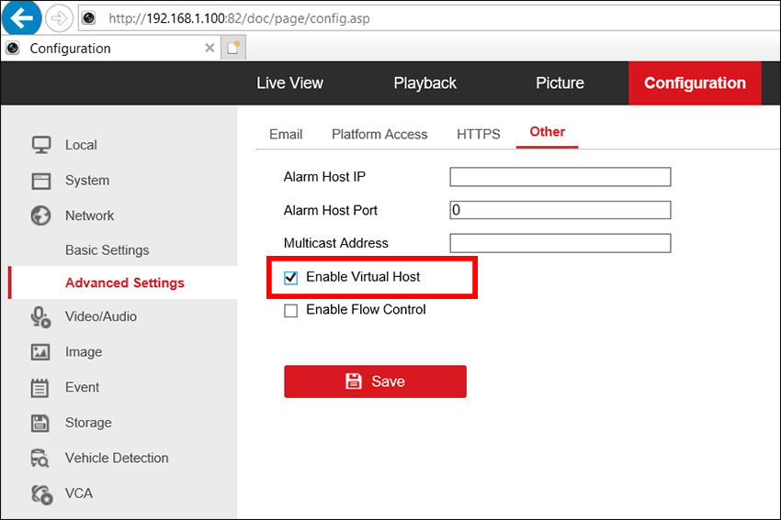Open the Live View page
This screenshot has width=781, height=520.
[x=289, y=83]
